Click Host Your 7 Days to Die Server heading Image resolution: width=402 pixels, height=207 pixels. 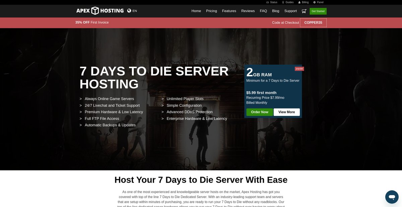[201, 180]
